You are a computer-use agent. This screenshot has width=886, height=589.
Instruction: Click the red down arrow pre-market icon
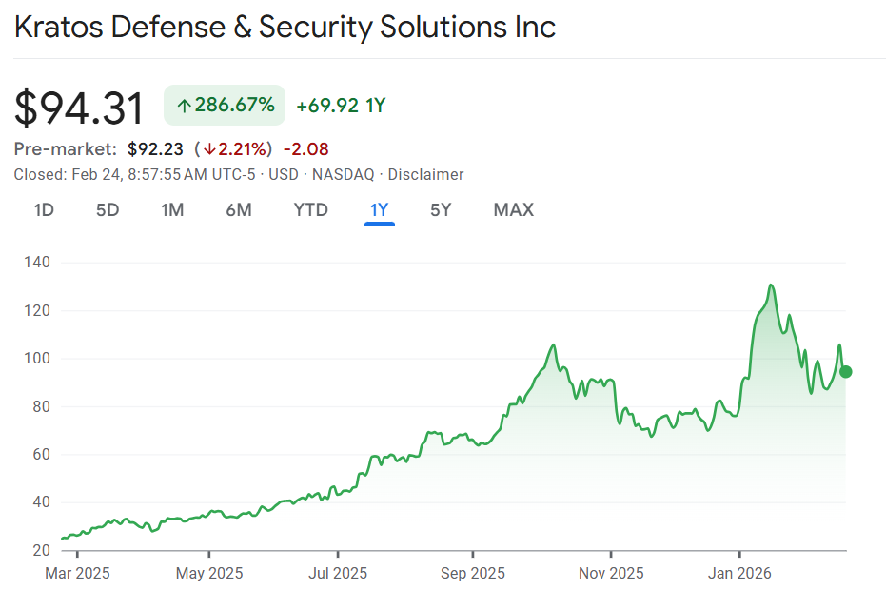(209, 149)
